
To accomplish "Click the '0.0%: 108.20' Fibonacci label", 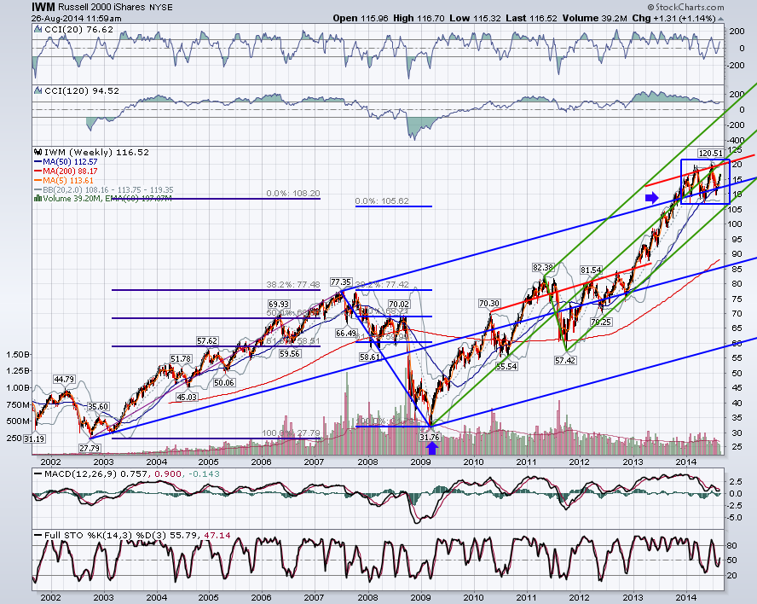I will (293, 194).
